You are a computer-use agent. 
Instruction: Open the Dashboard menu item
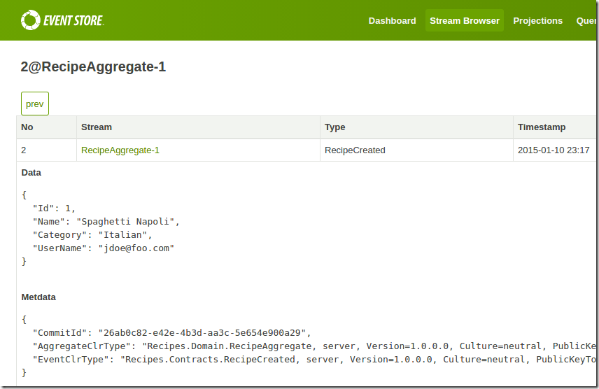pos(392,20)
